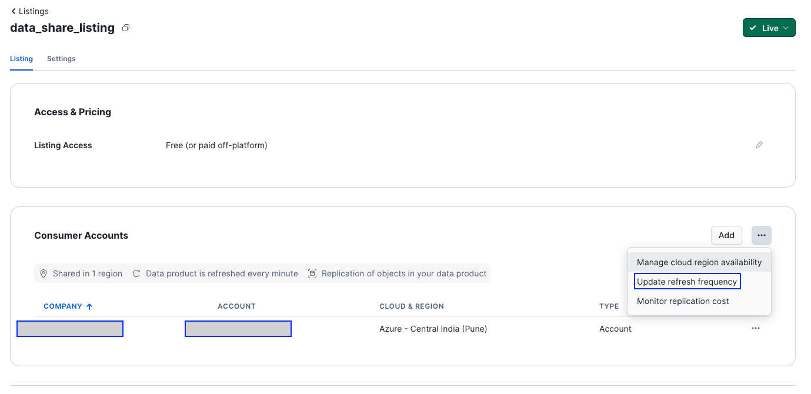Switch to the Settings tab

point(61,58)
